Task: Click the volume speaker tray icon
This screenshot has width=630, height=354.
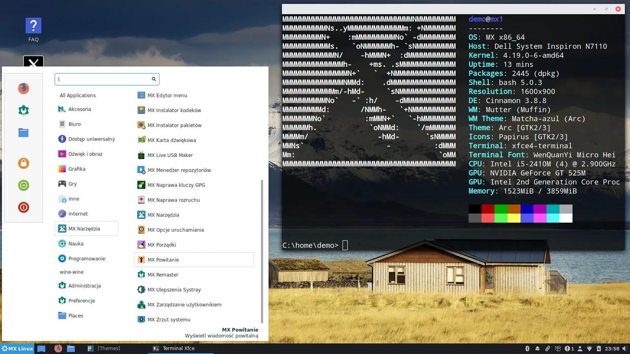Action: 625,349
